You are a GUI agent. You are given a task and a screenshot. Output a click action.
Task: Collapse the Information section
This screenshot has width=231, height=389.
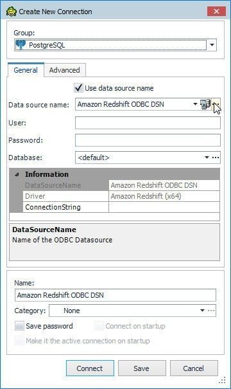[x=17, y=174]
